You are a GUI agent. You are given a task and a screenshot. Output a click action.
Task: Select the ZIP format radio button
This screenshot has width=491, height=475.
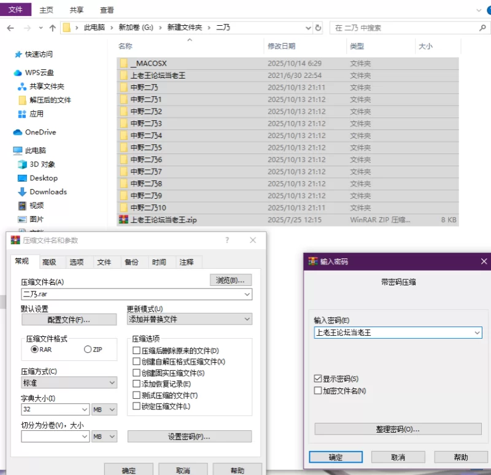click(x=88, y=349)
